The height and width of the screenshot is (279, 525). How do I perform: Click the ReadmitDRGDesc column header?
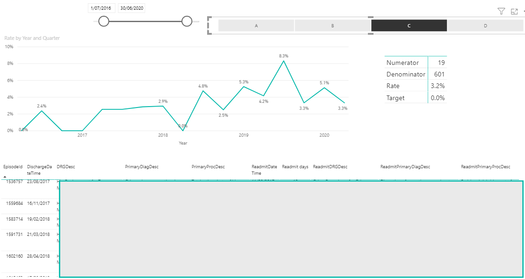point(330,167)
